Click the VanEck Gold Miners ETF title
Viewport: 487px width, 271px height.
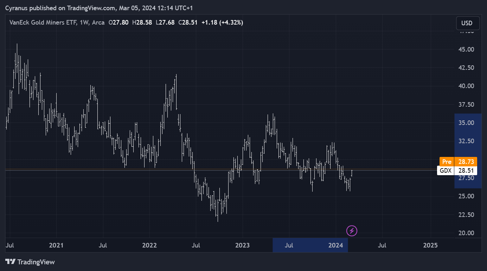point(44,22)
